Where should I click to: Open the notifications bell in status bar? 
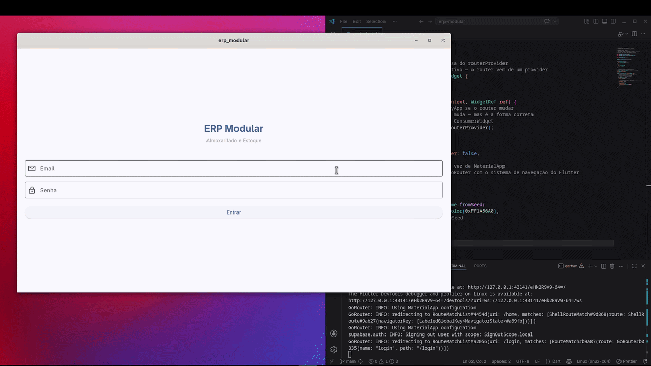645,361
